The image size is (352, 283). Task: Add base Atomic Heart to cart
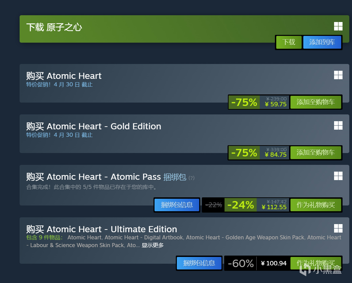[x=315, y=102]
